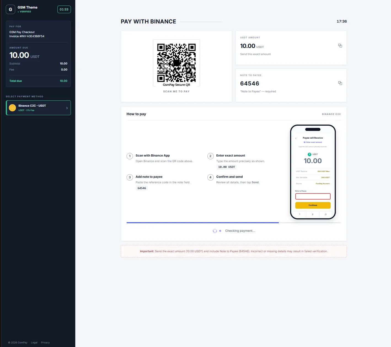Click the Fee 0.00 row
This screenshot has height=347, width=391.
tap(38, 70)
